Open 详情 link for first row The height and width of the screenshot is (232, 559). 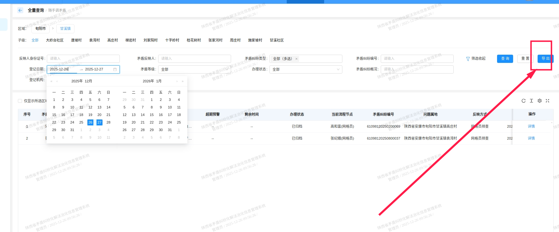pyautogui.click(x=531, y=126)
